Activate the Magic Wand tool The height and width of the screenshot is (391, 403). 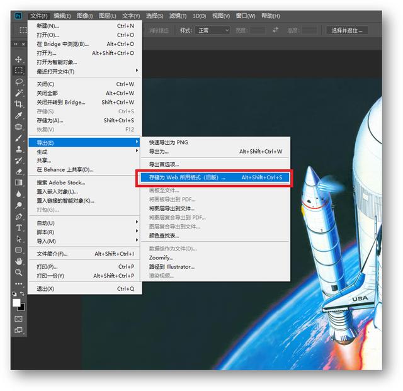click(x=19, y=93)
